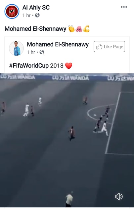134x209 pixels.
Task: Open the #FifaWorldCup hashtag
Action: click(x=29, y=66)
